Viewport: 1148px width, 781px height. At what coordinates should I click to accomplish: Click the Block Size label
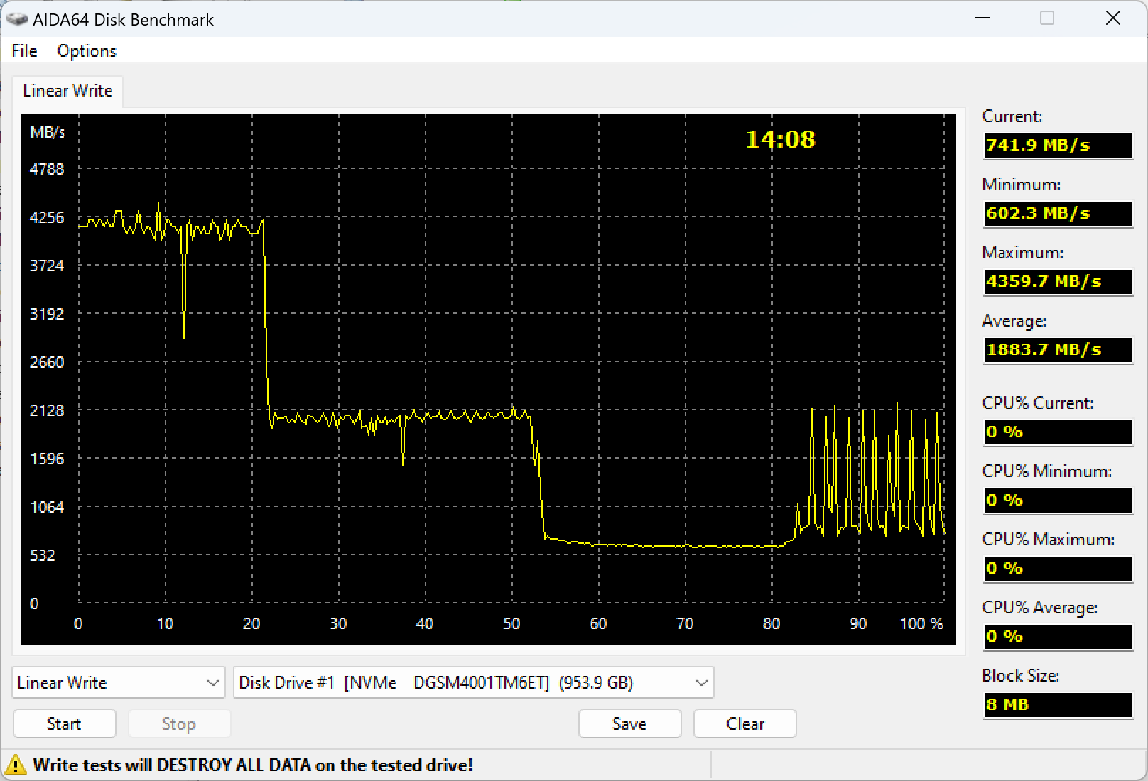pyautogui.click(x=1020, y=676)
